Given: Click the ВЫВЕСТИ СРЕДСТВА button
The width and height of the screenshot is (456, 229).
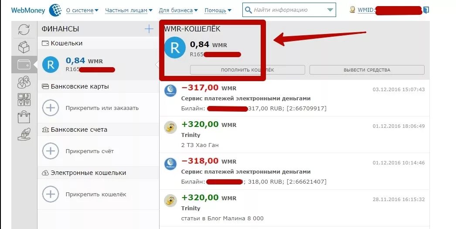Looking at the screenshot, I should click(x=367, y=70).
